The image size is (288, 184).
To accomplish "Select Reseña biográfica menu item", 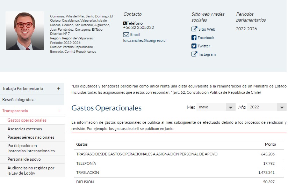I will coord(18,100).
